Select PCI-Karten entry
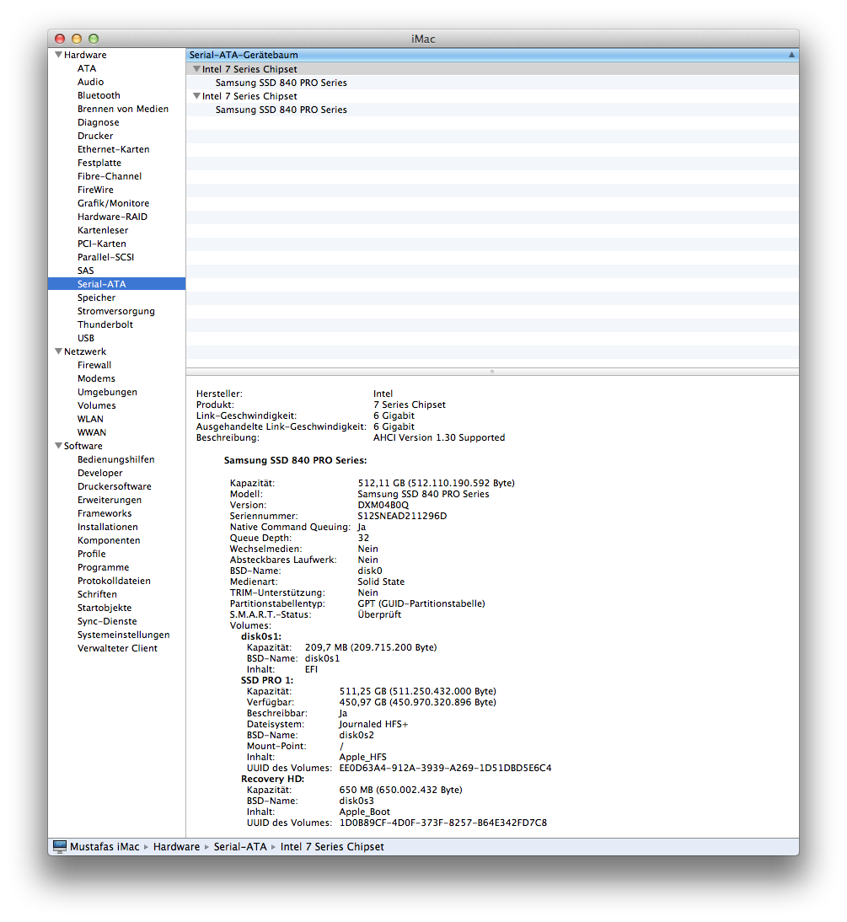Screen dimensions: 847x922 tap(102, 244)
